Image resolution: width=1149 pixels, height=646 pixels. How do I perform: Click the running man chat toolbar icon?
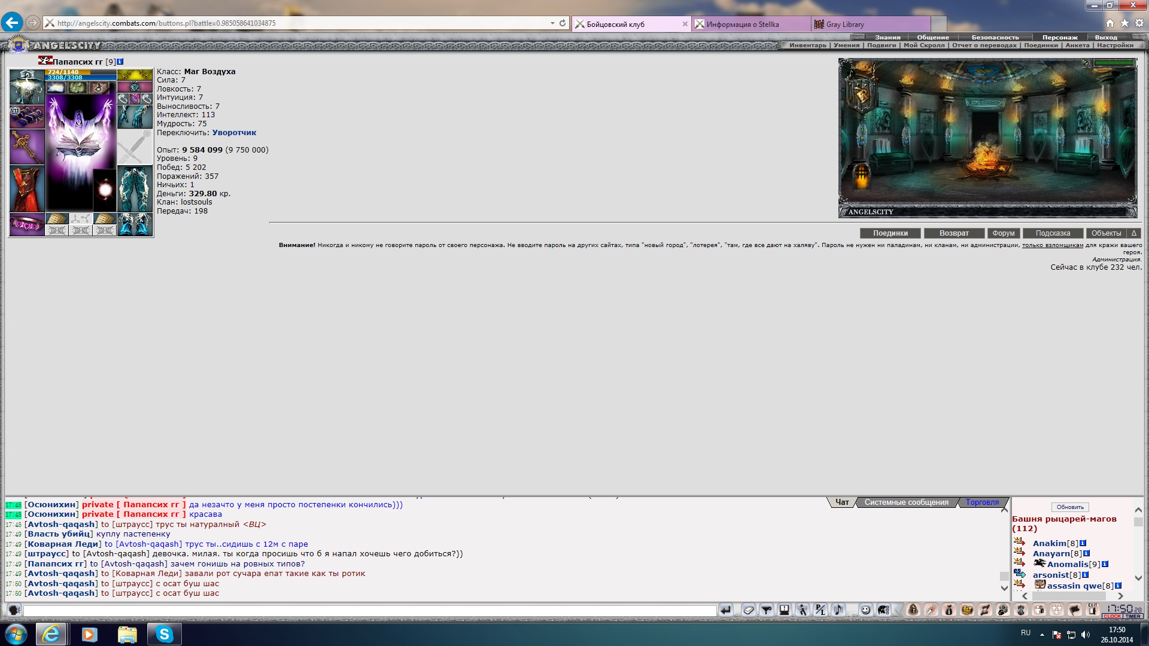(803, 610)
